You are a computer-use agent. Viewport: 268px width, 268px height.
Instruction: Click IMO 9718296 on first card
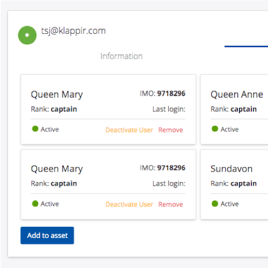pyautogui.click(x=162, y=93)
